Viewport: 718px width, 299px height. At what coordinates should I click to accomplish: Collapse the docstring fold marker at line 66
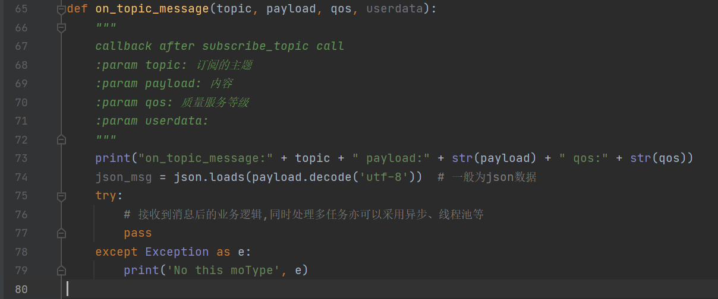point(61,27)
